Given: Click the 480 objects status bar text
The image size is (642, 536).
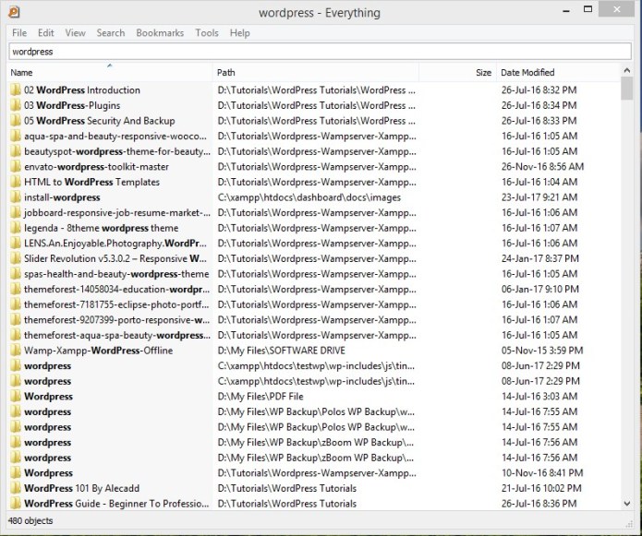Looking at the screenshot, I should pos(30,521).
